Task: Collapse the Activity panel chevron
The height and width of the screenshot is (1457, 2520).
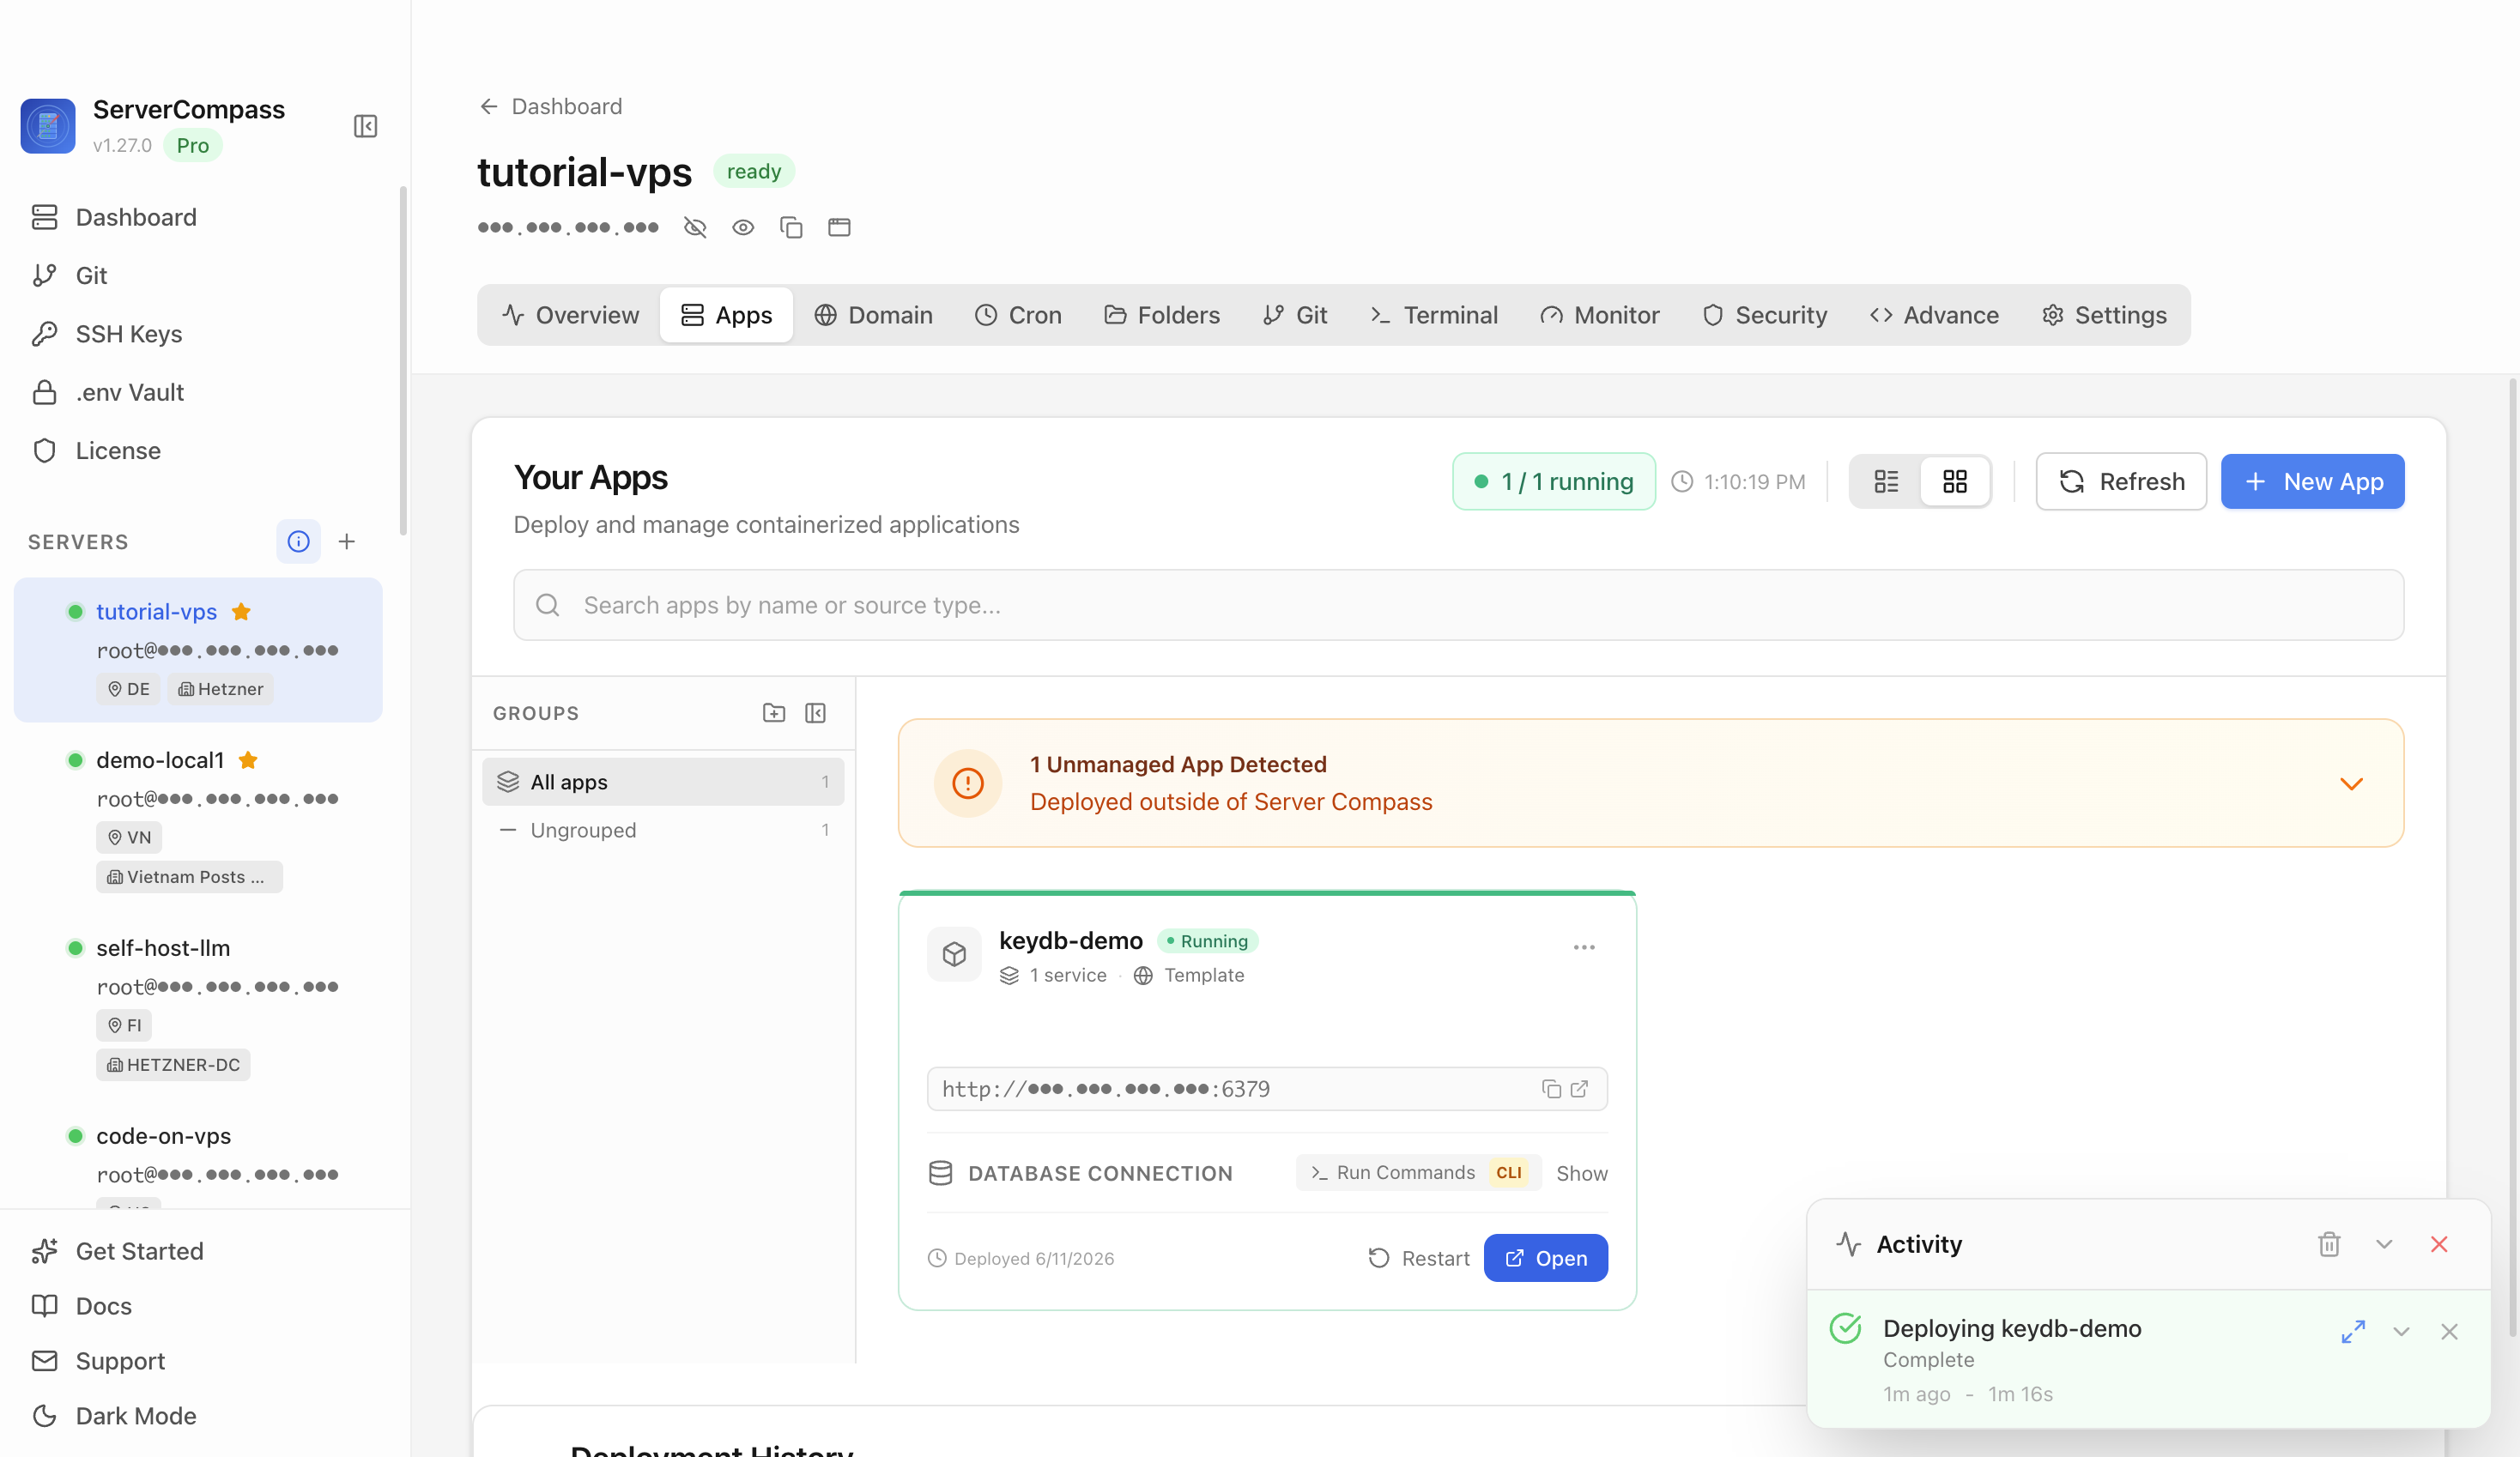Action: pyautogui.click(x=2384, y=1244)
